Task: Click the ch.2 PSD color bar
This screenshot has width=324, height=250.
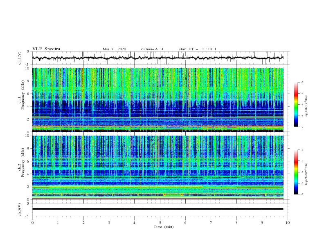Action: 296,172
